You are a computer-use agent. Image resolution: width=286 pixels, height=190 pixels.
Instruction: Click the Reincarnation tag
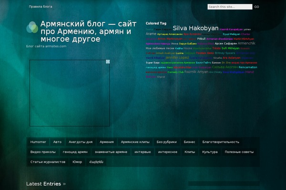click(x=248, y=67)
